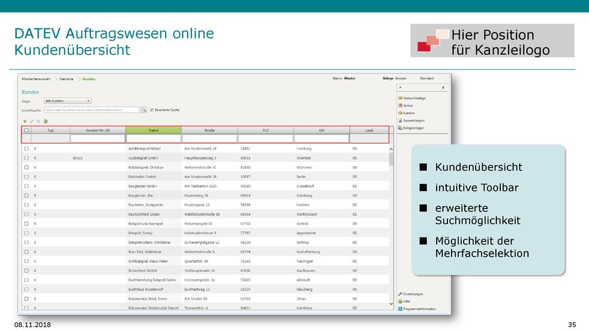Click the magnifier search button
Screen dimensions: 589x331
144,110
